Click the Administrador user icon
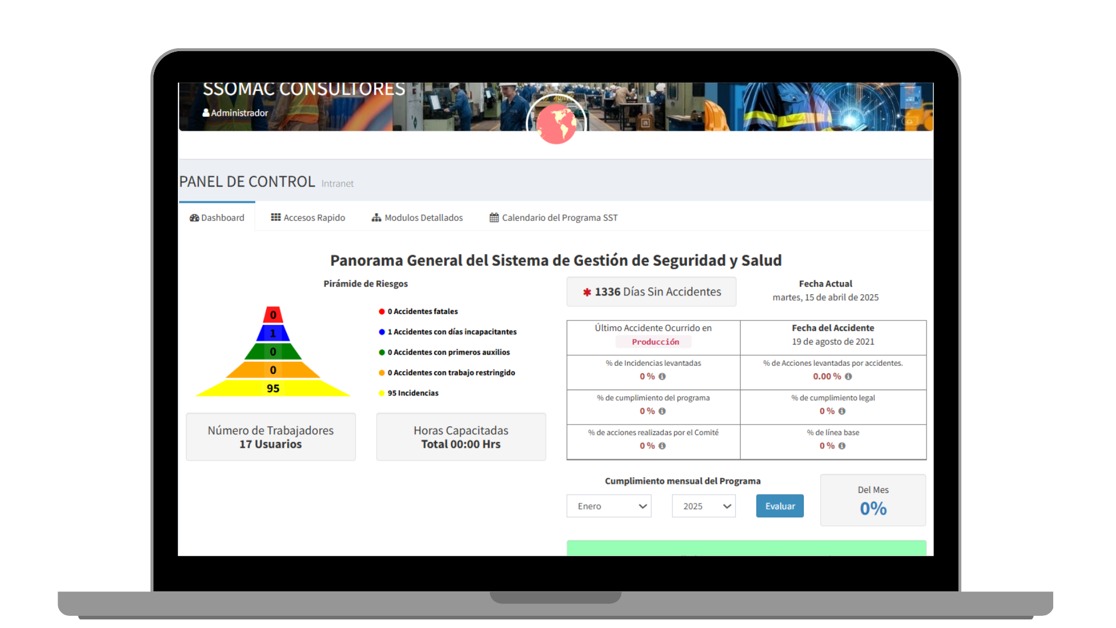The width and height of the screenshot is (1116, 628). coord(206,112)
